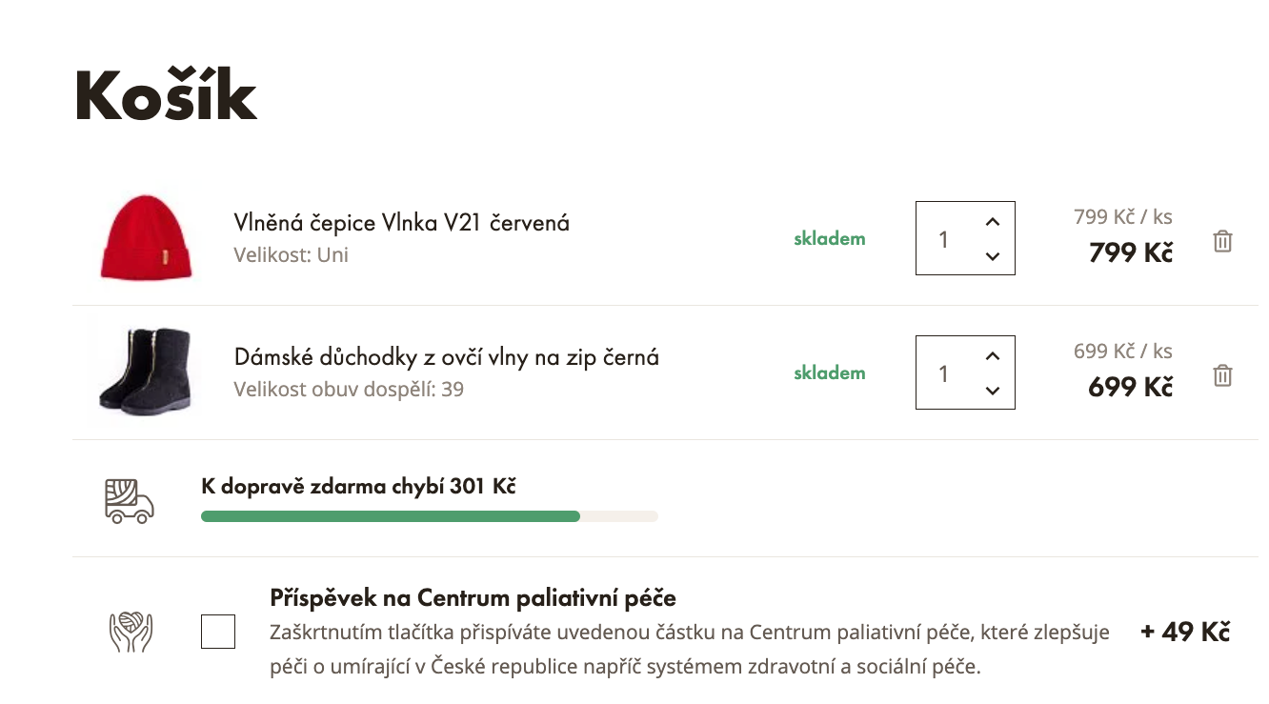This screenshot has height=704, width=1269.
Task: Click the free shipping progress bar
Action: click(429, 516)
